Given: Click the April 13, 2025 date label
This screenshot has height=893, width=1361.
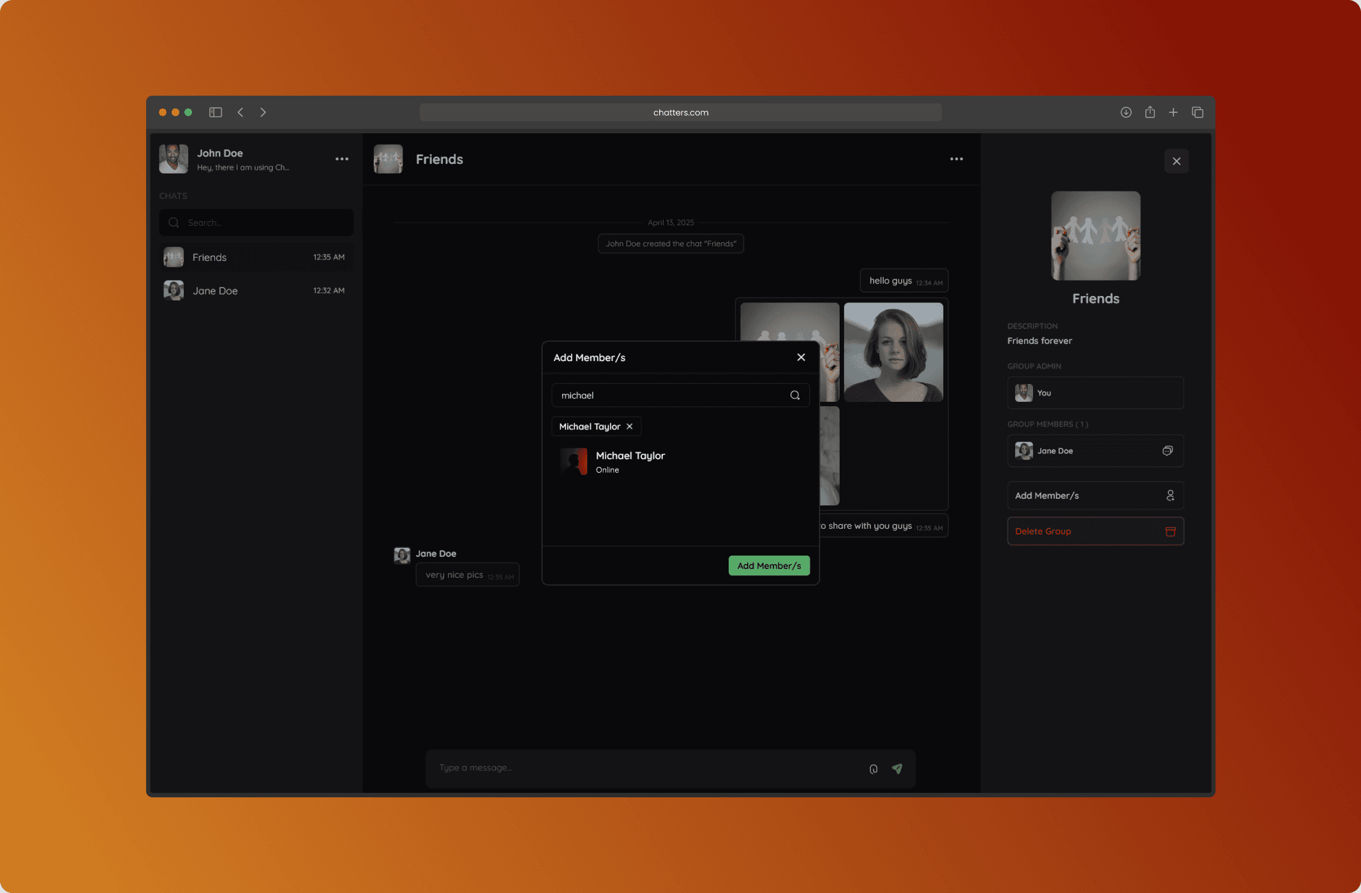Looking at the screenshot, I should (671, 223).
